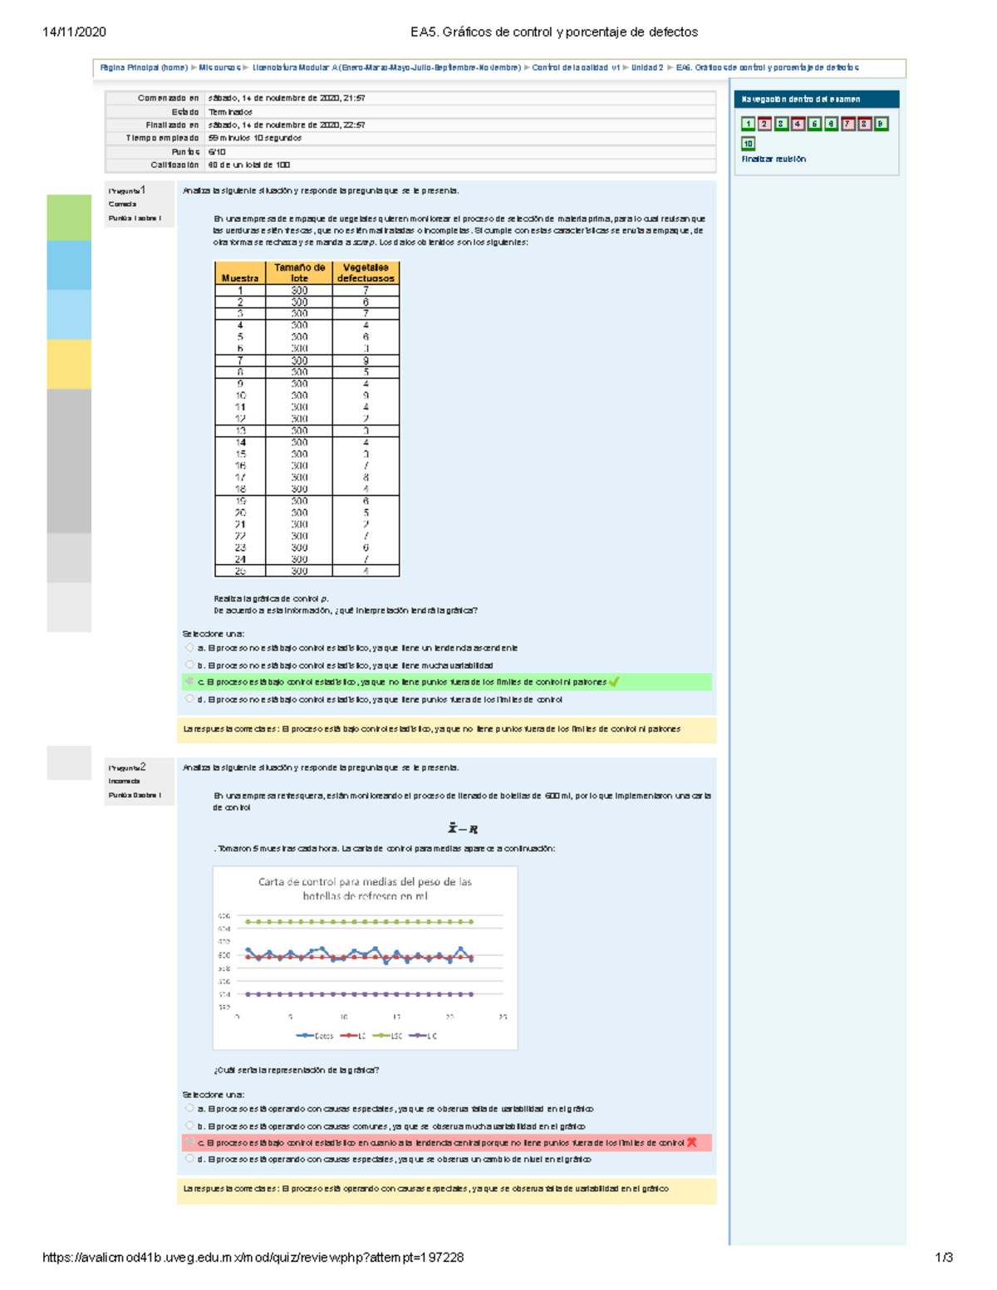Open question 1 in the exam navigation
997x1290 pixels.
tap(748, 124)
